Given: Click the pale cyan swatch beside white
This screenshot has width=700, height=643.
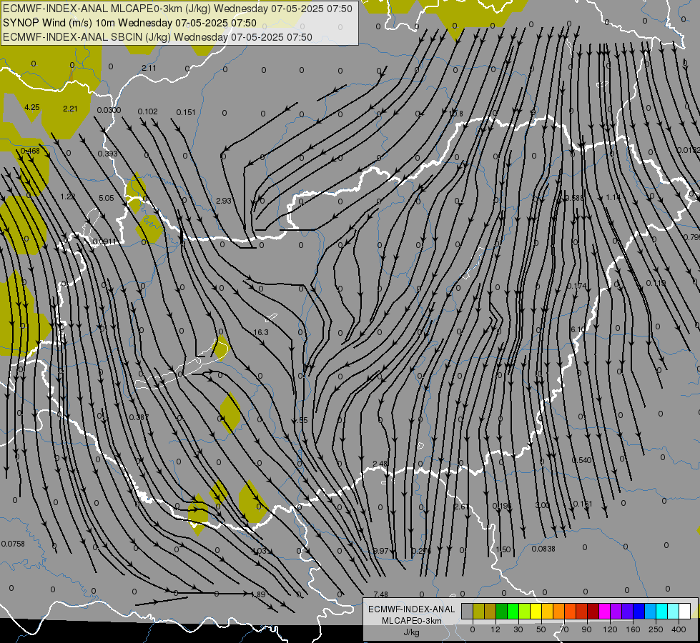Looking at the screenshot, I should [x=674, y=612].
